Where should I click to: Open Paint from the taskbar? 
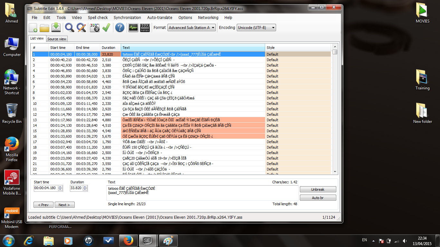[168, 241]
